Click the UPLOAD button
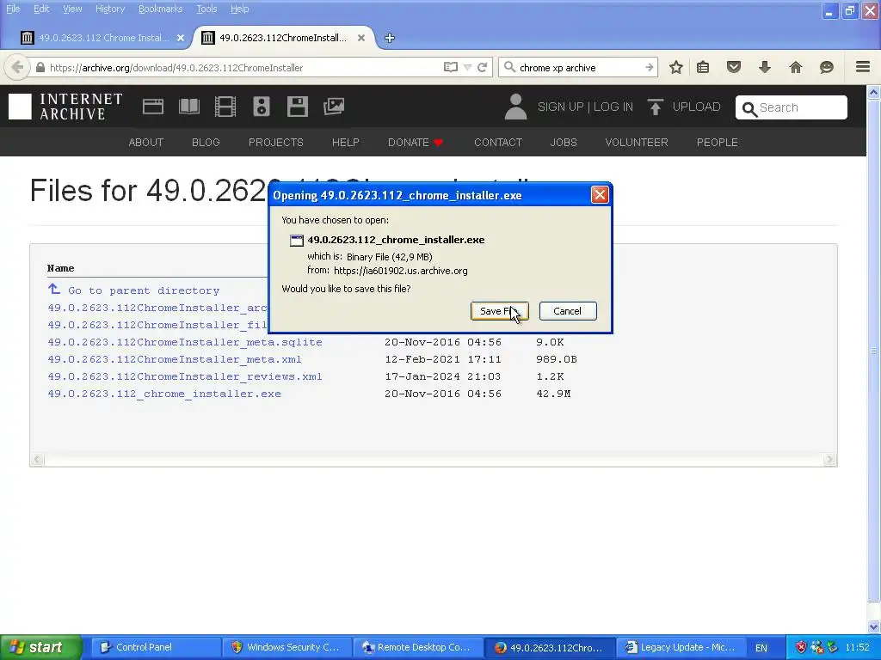881x660 pixels. tap(684, 107)
